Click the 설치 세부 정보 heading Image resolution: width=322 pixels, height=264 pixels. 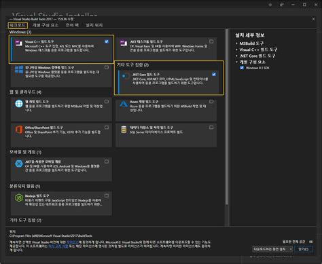coord(250,35)
